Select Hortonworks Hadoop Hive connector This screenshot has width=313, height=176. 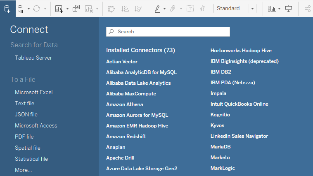pyautogui.click(x=241, y=51)
